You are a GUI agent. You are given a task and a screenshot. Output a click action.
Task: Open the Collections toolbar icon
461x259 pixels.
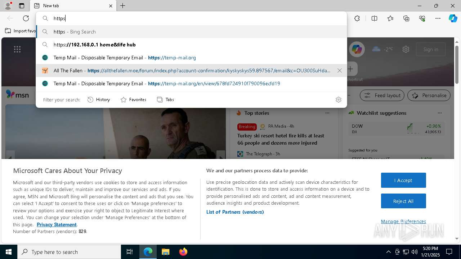pyautogui.click(x=406, y=18)
